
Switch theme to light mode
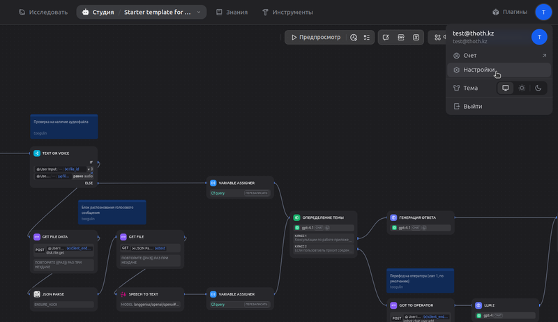(522, 89)
